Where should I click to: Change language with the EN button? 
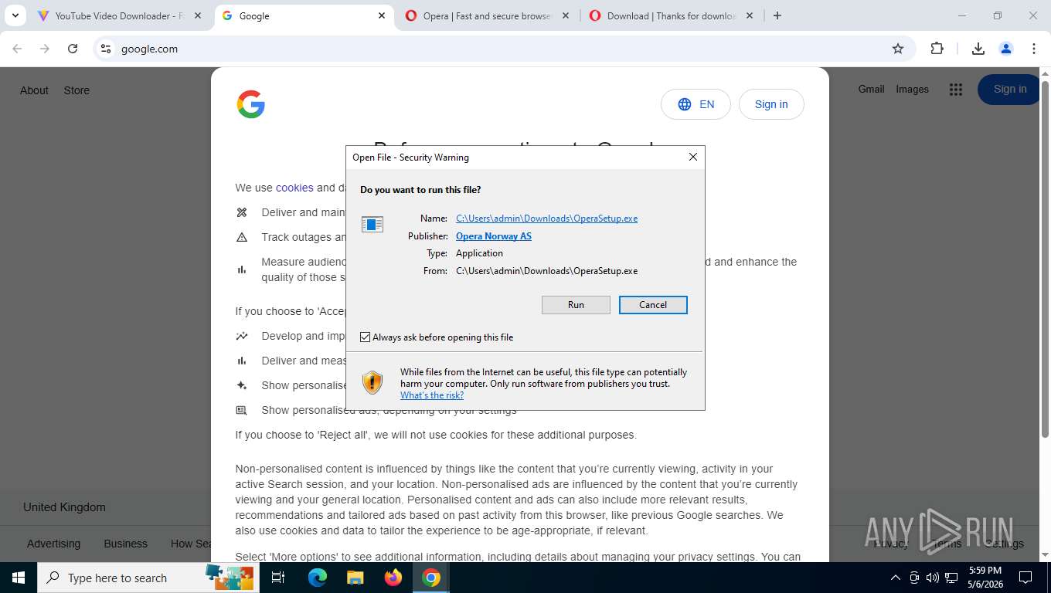click(696, 104)
